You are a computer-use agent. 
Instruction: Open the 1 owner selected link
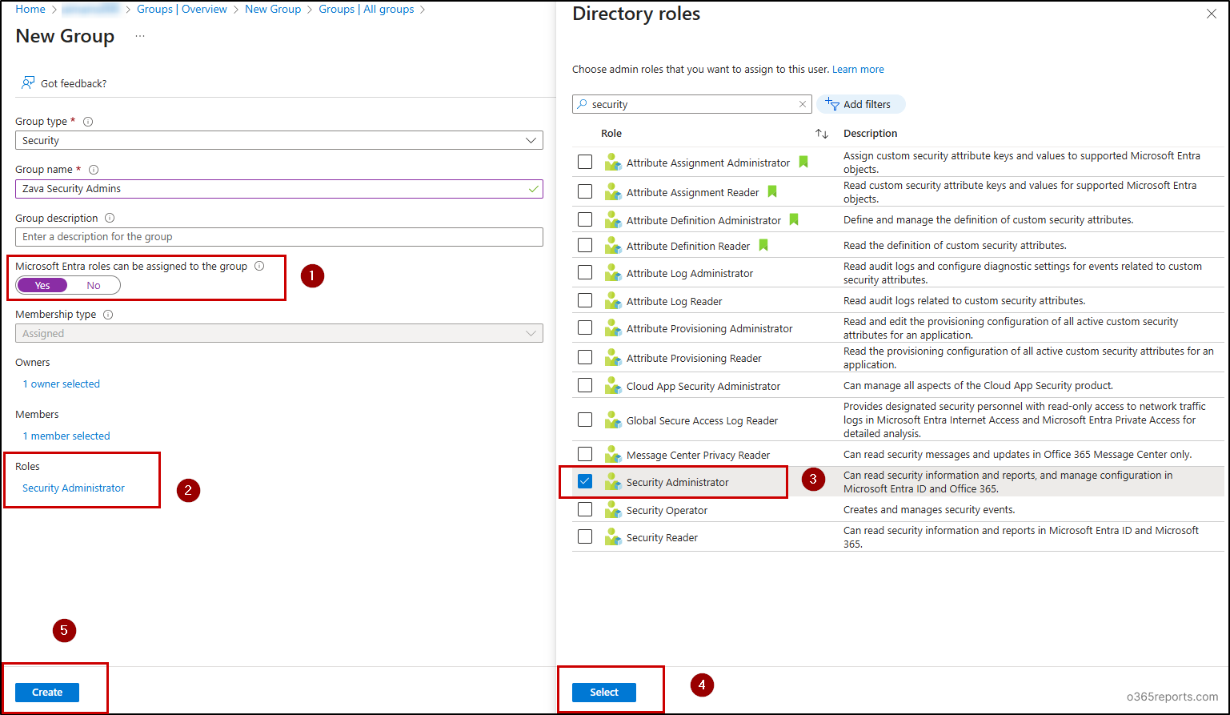(62, 384)
